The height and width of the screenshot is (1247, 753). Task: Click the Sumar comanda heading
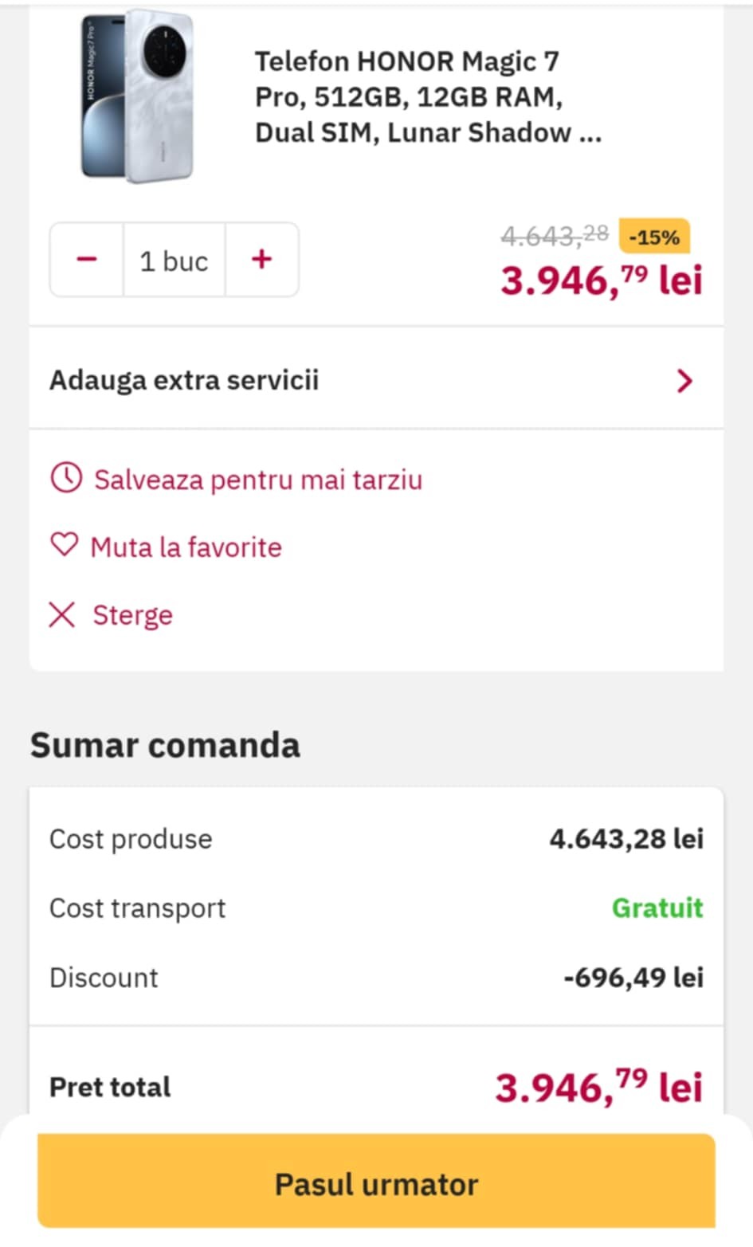pyautogui.click(x=165, y=746)
